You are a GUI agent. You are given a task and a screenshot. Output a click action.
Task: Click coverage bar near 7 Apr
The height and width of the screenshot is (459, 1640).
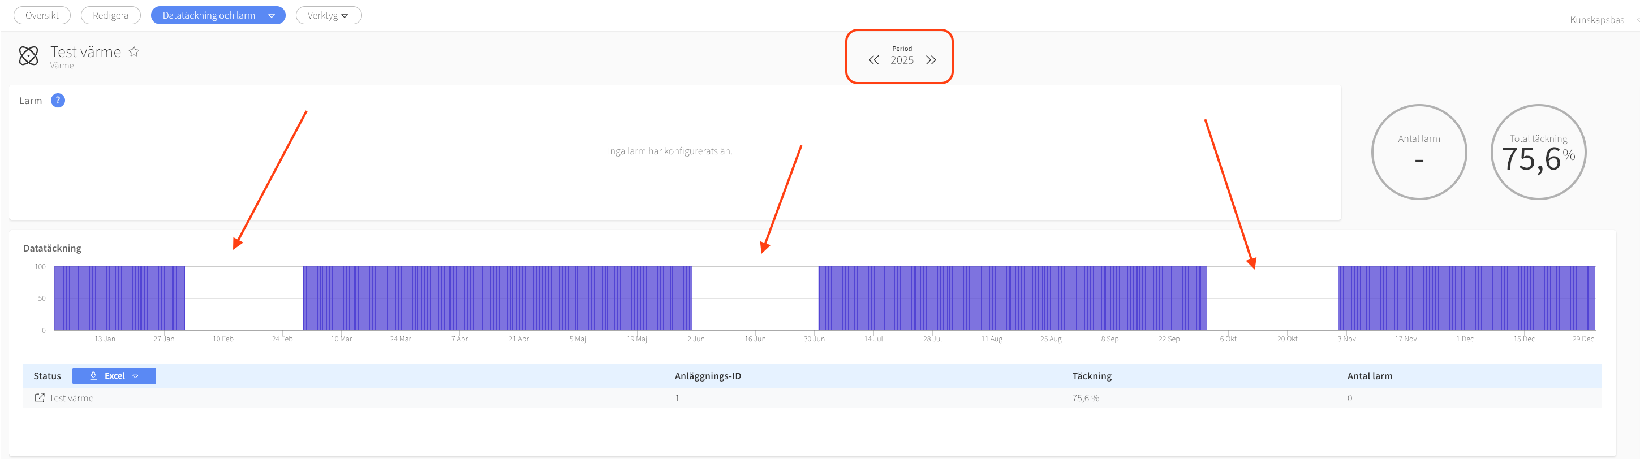(x=460, y=297)
